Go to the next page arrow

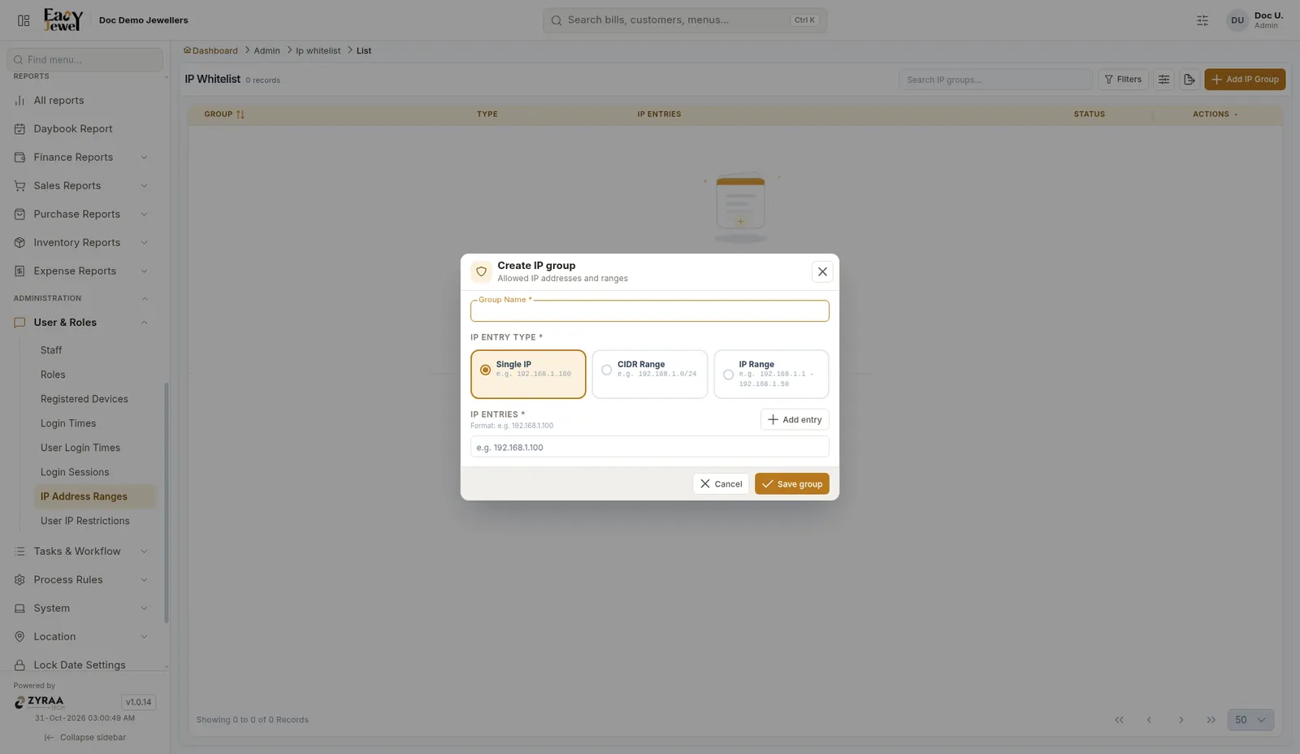[x=1181, y=720]
